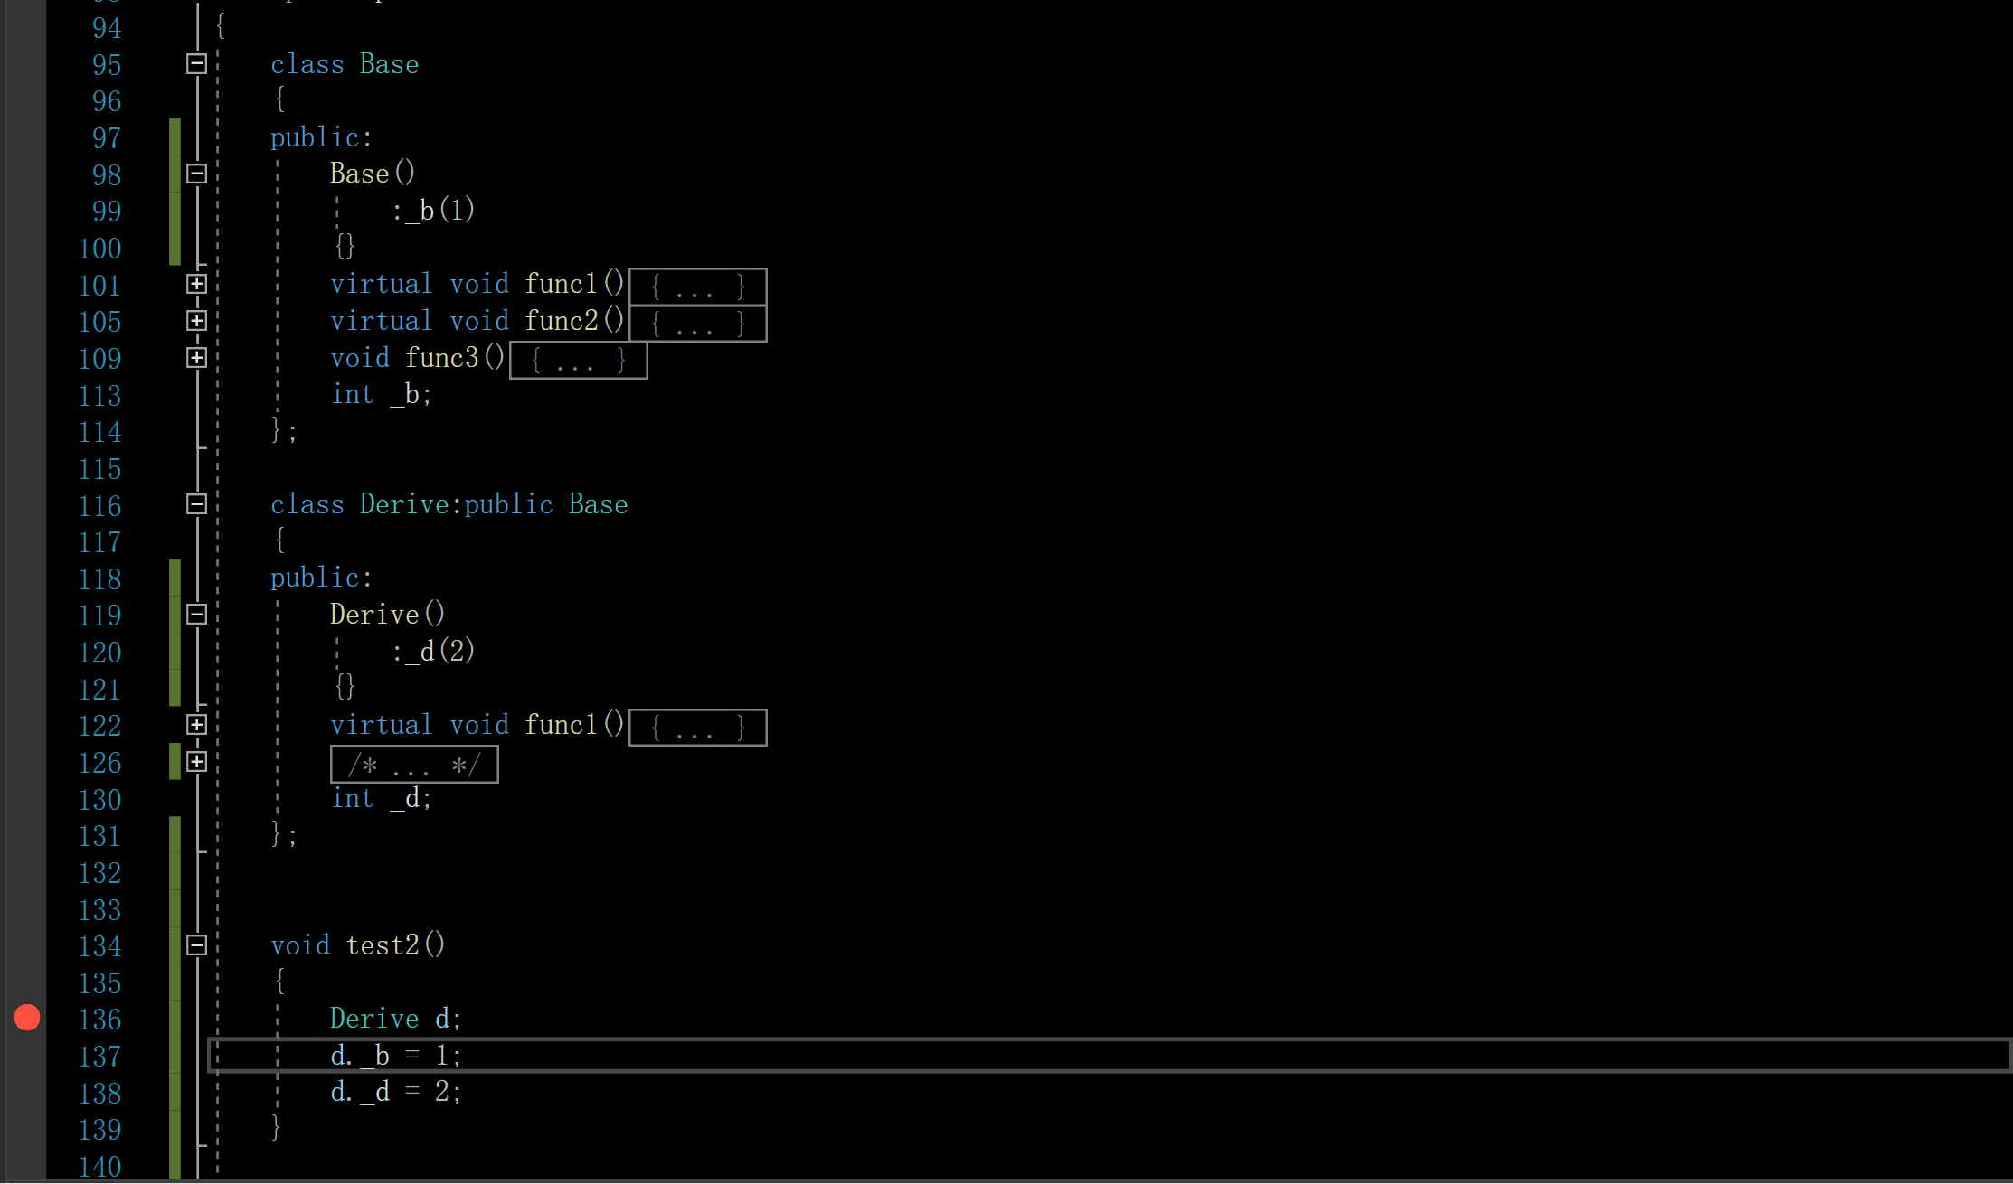Open collapsed body of Derive func1
The width and height of the screenshot is (2013, 1184).
(697, 728)
